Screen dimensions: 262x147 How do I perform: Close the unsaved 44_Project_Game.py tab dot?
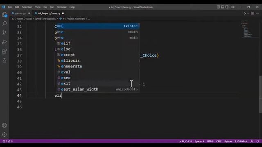coord(63,13)
